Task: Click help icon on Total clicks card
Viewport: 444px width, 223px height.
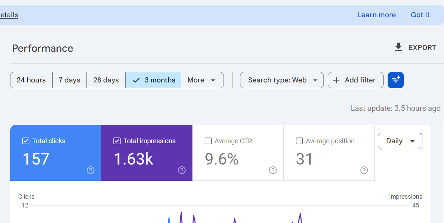Action: (x=90, y=170)
